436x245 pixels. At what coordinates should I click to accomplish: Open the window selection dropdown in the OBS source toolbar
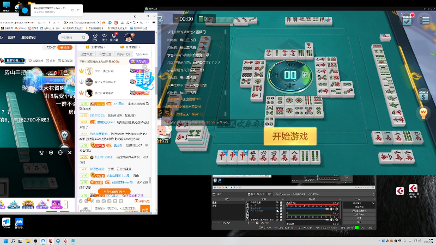point(324,194)
